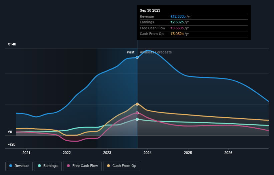
Task: Select the 2026 x-axis label
Action: click(228, 153)
